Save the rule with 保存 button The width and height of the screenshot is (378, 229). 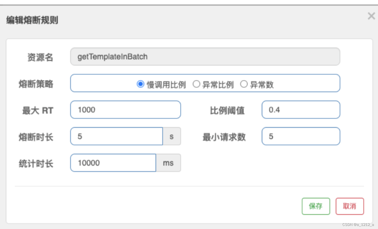[316, 206]
